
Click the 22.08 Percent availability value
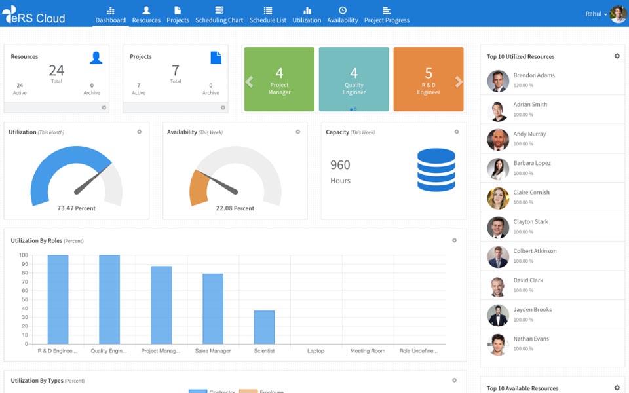pyautogui.click(x=235, y=208)
